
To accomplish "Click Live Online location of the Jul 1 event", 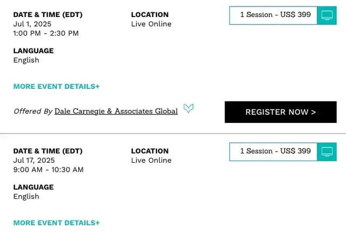I will [151, 24].
